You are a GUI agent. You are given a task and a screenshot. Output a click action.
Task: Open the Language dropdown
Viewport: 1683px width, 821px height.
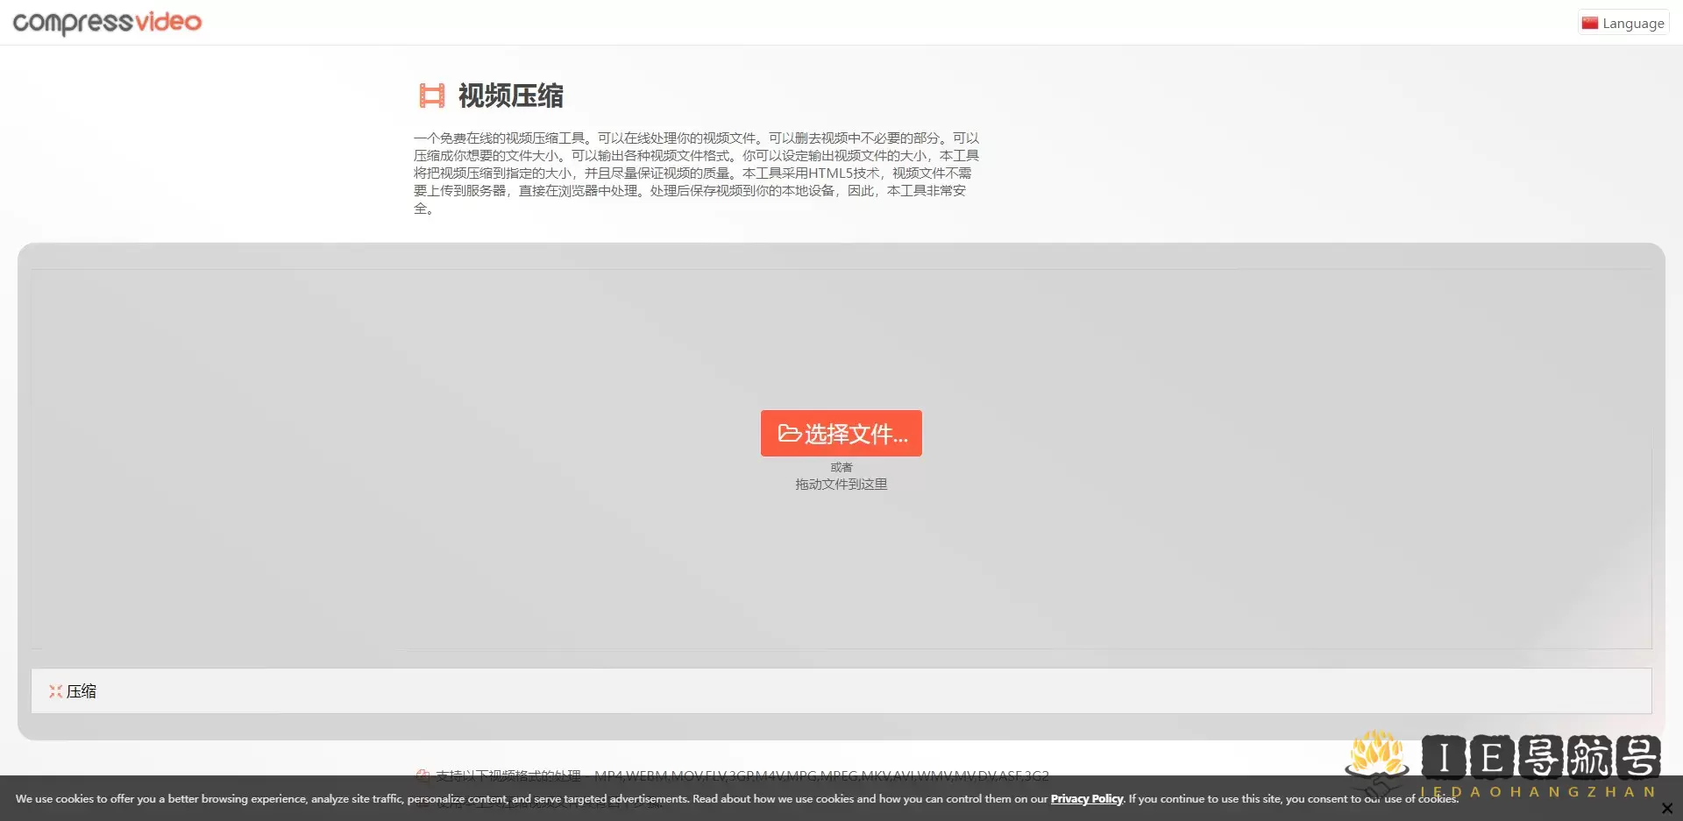(1623, 24)
